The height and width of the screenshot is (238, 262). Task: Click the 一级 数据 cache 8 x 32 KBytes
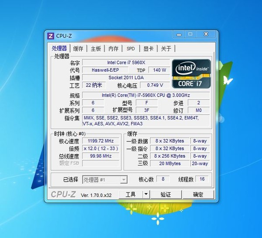[x=170, y=141]
